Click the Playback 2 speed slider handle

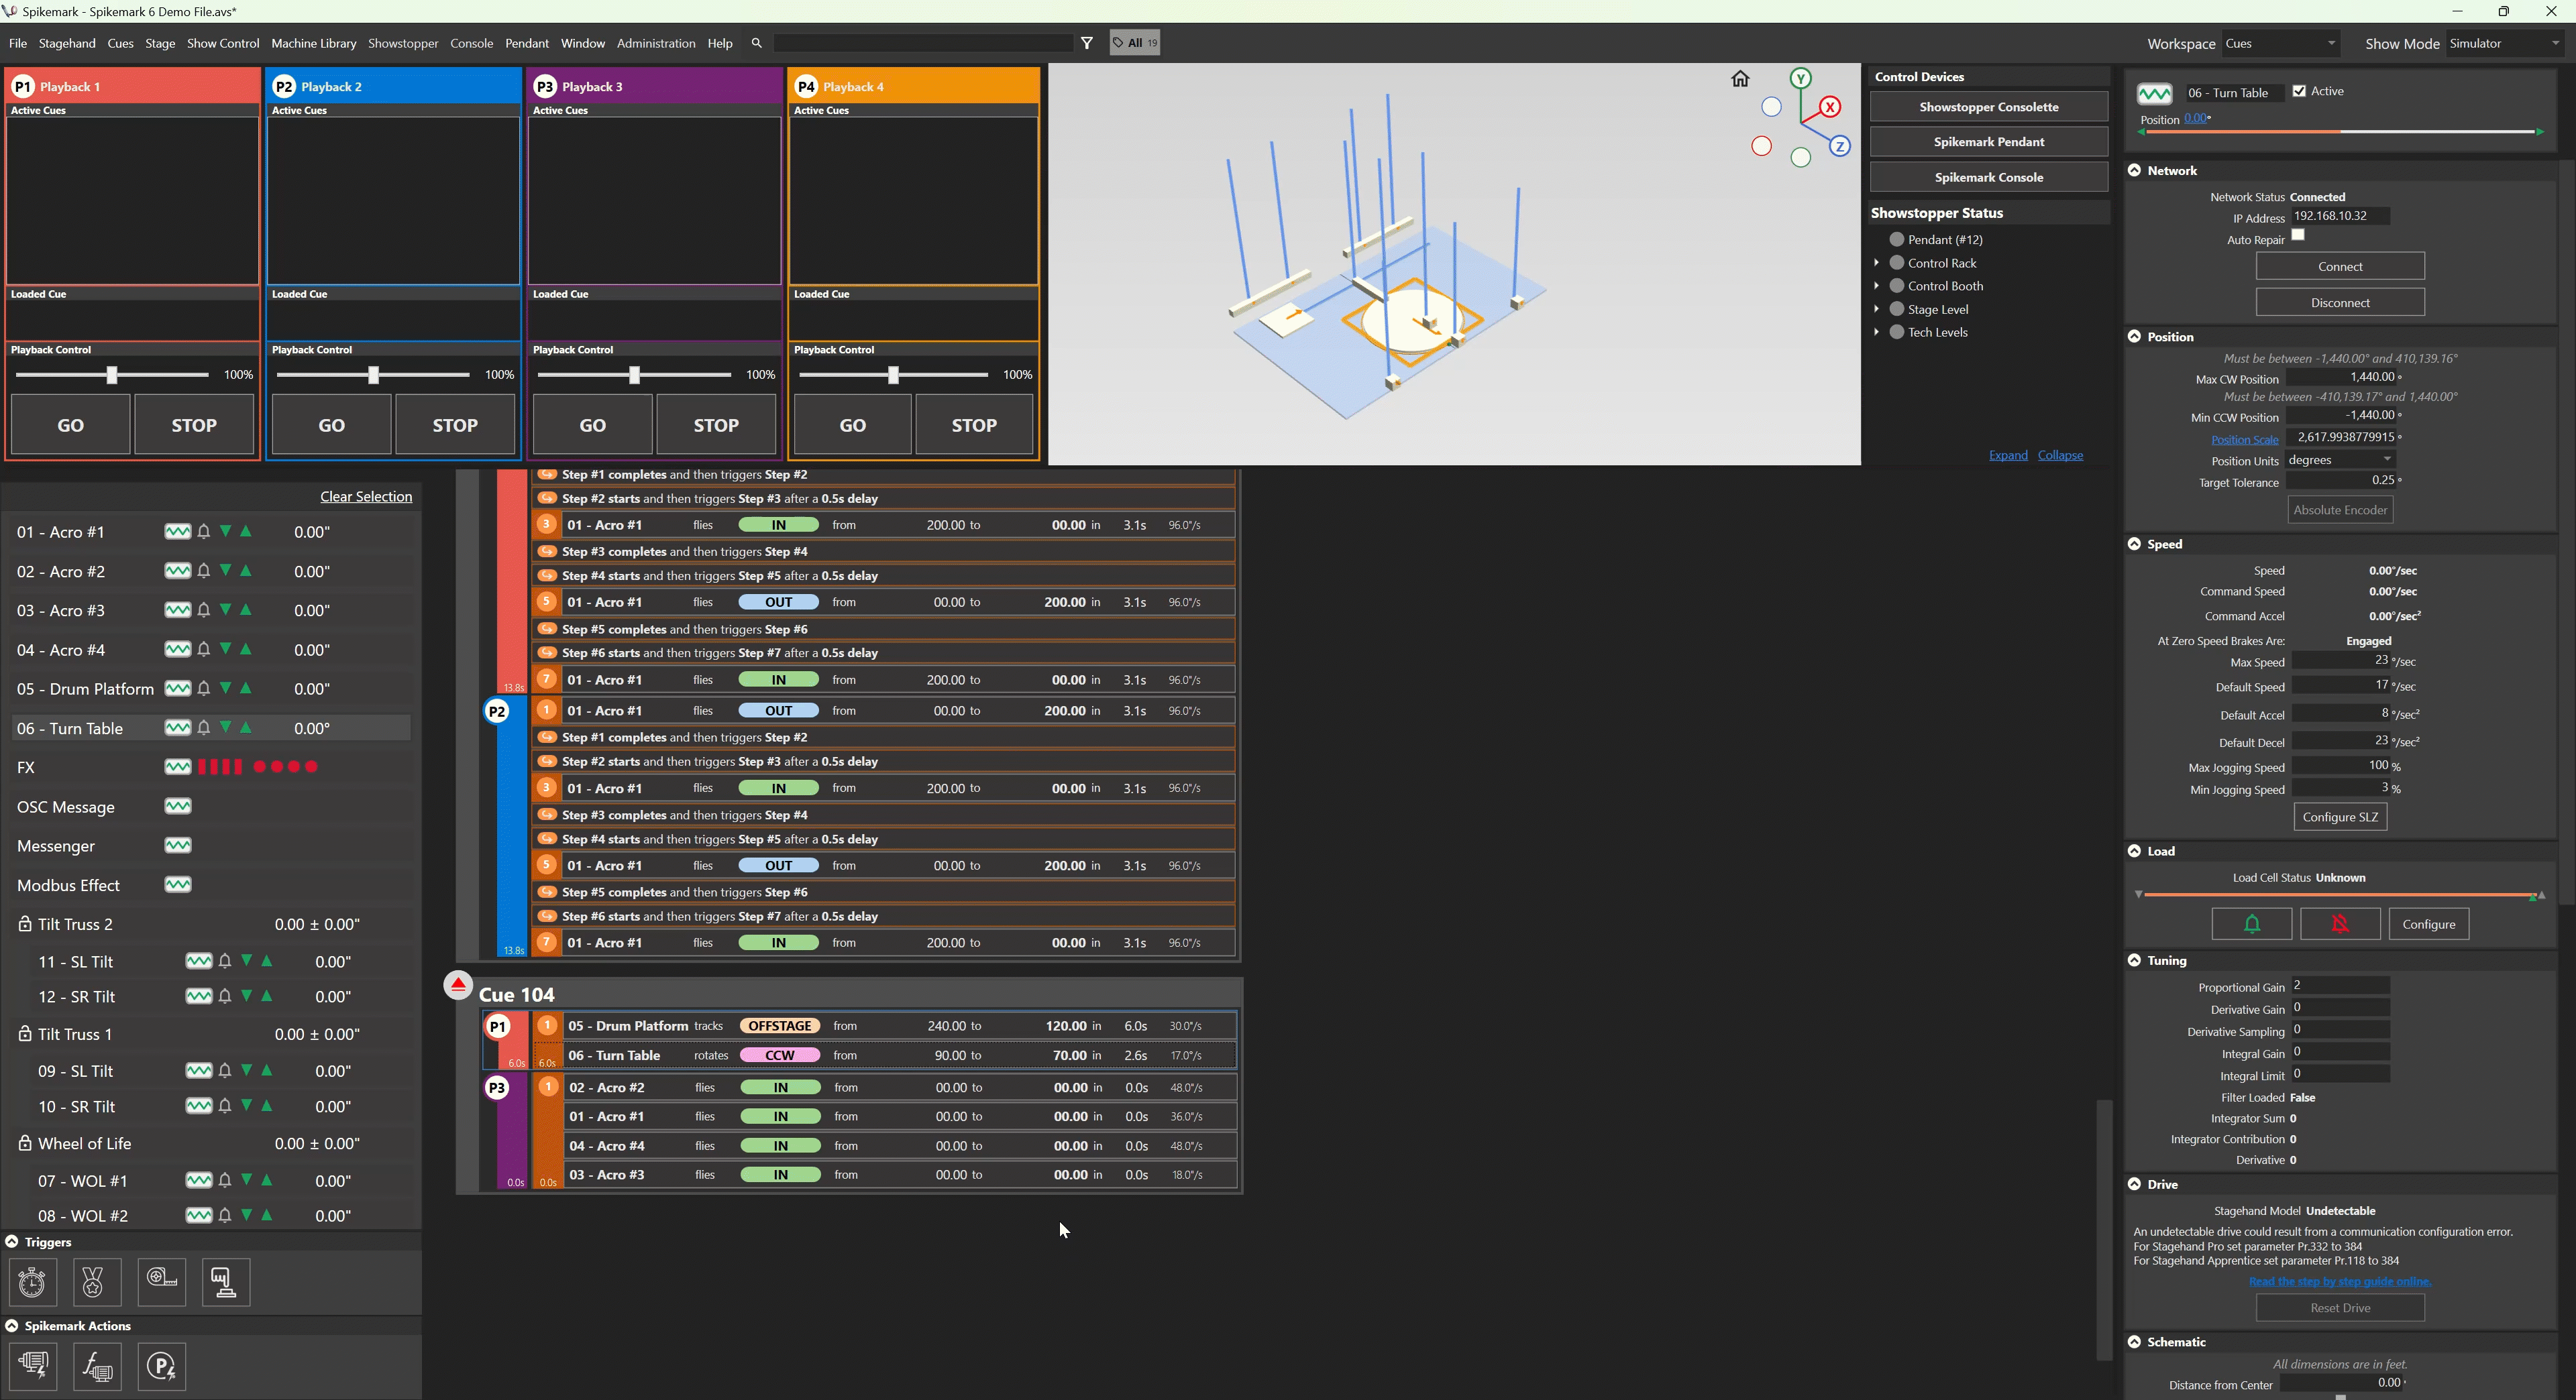373,375
